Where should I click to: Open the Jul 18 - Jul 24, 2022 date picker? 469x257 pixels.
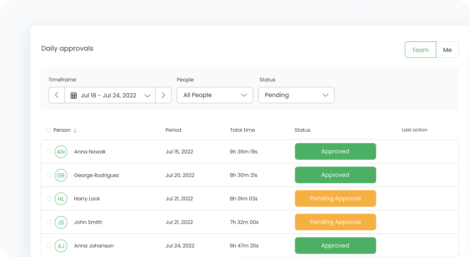coord(110,95)
